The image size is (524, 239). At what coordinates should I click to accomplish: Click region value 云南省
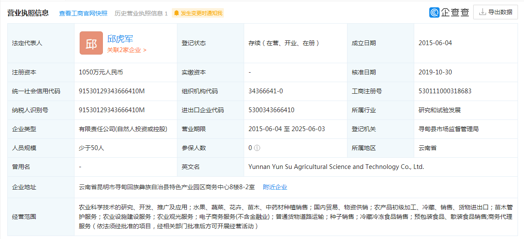[x=428, y=148]
